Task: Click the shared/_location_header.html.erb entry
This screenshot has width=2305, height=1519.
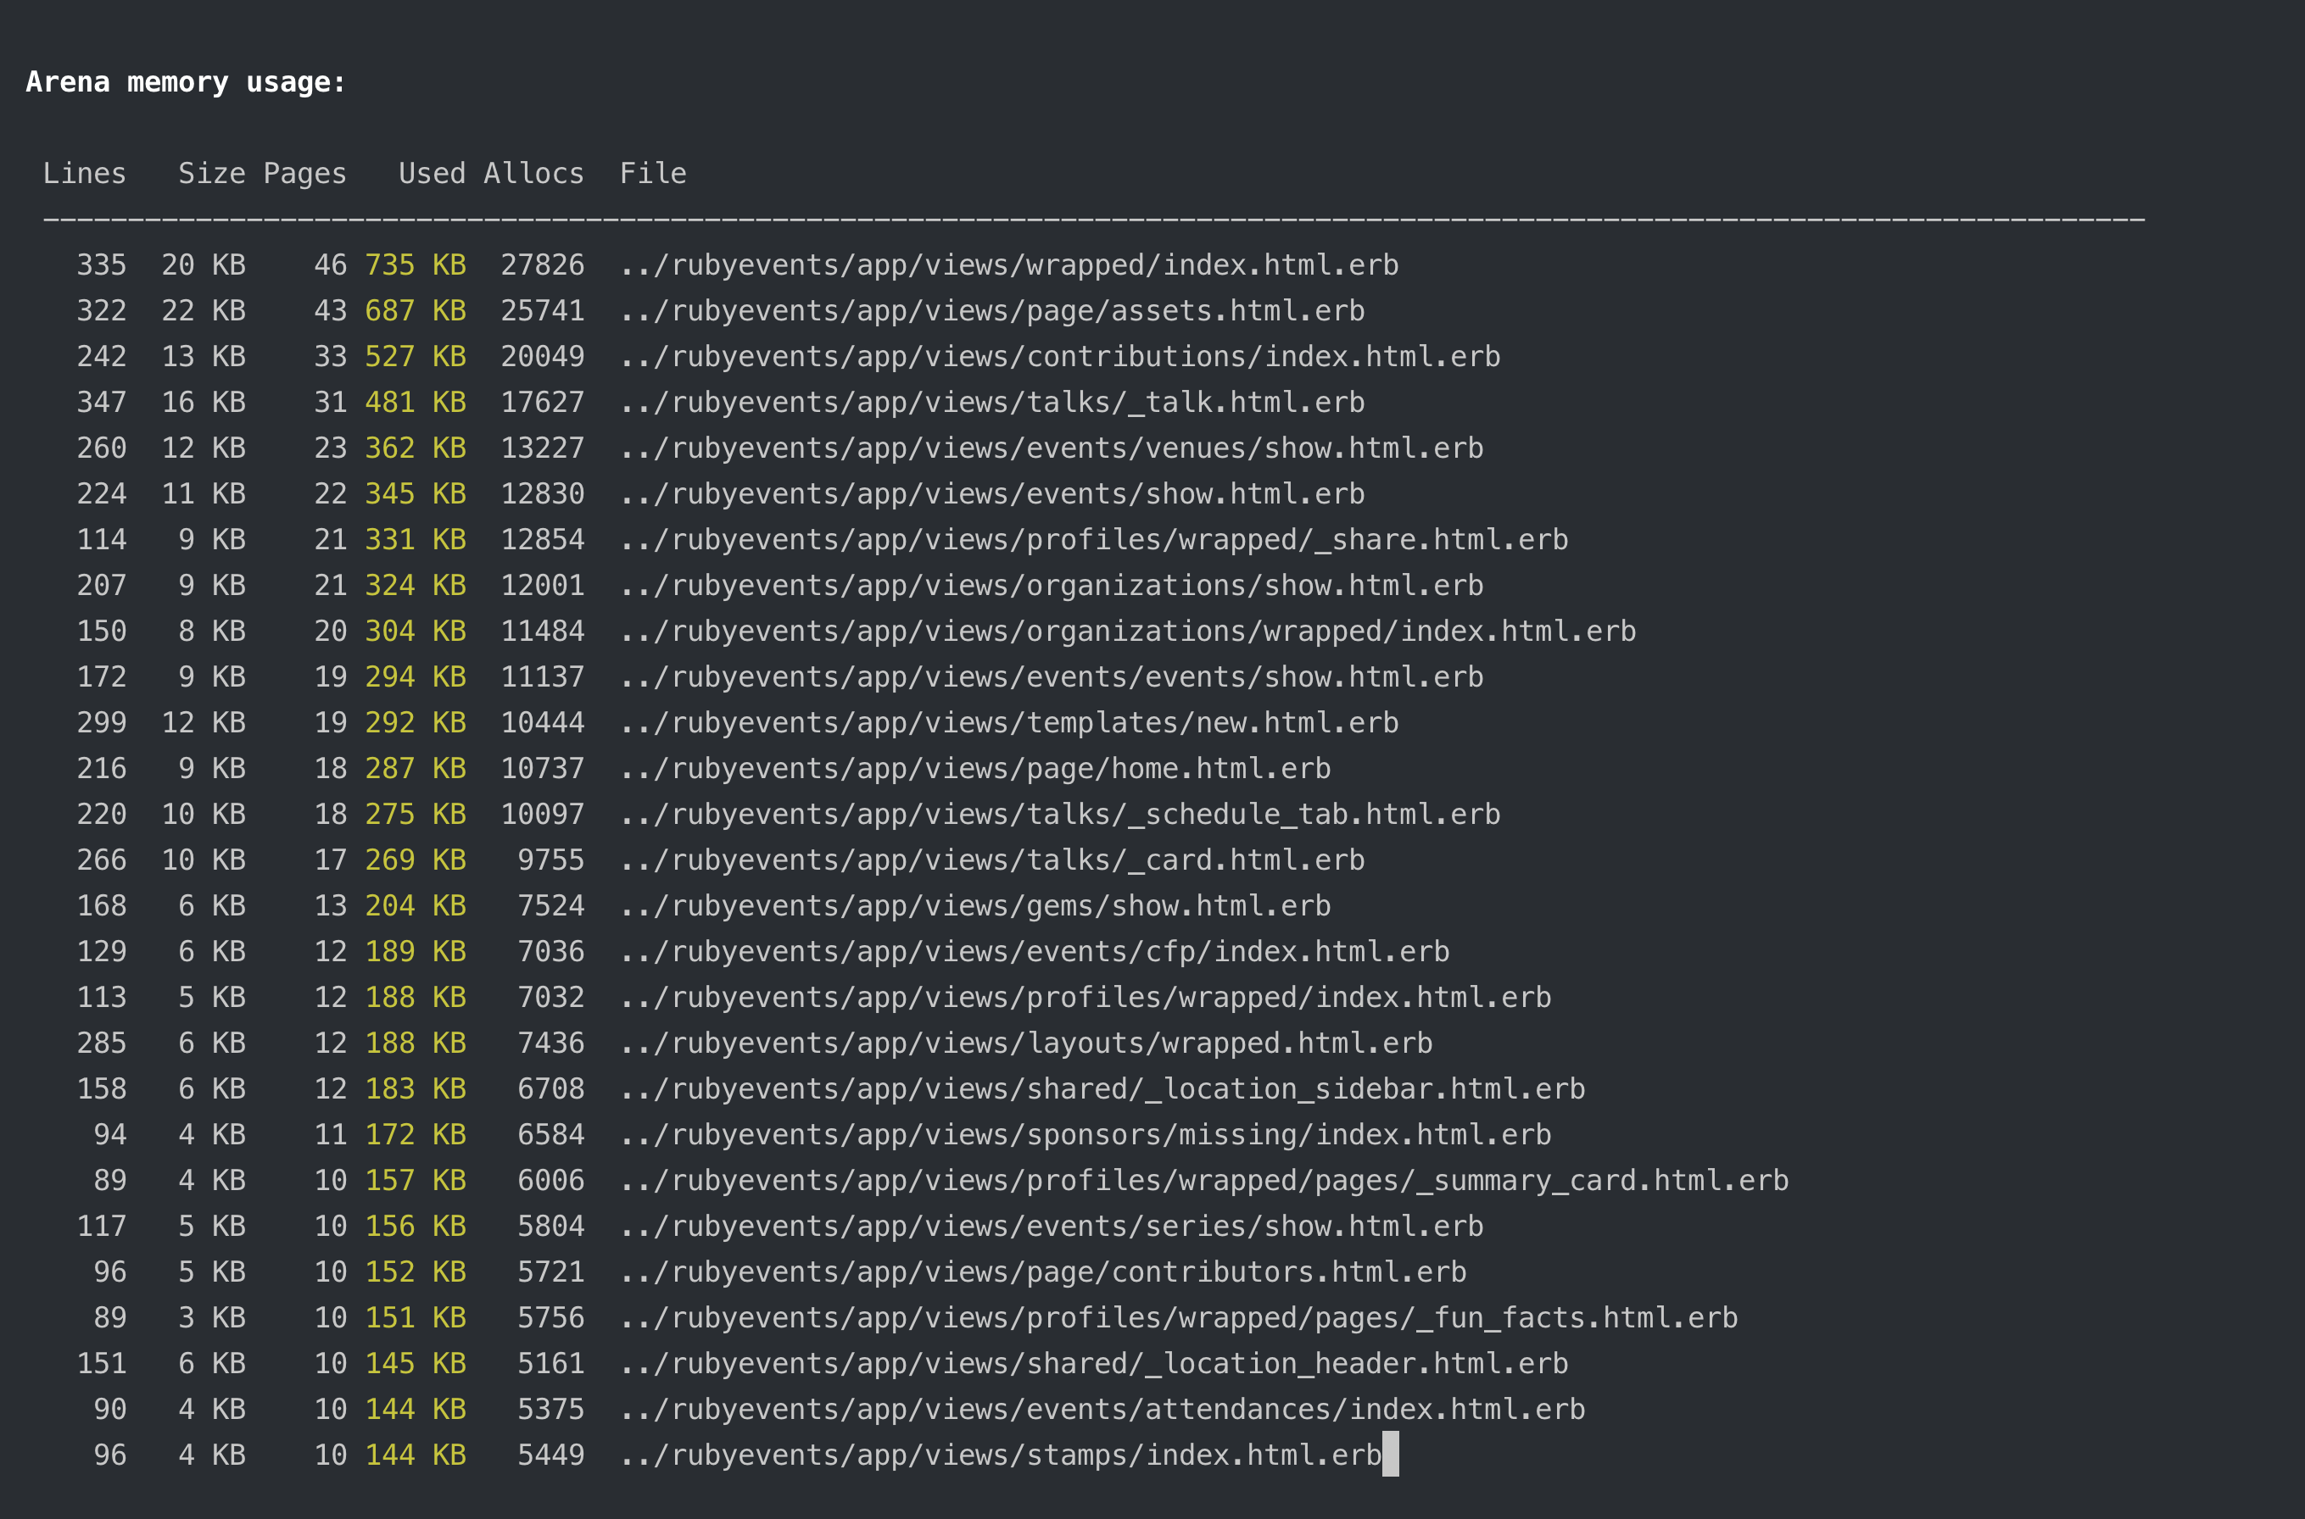Action: tap(1095, 1363)
